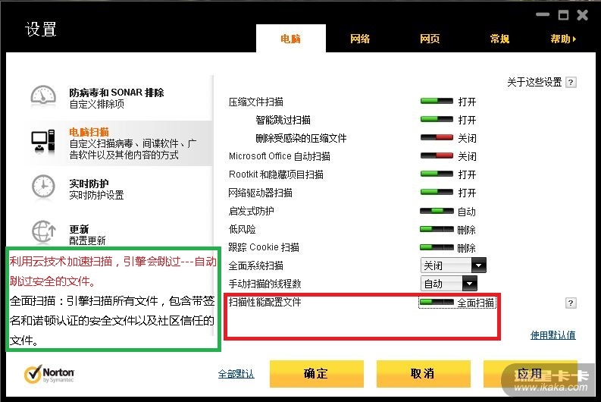Viewport: 601px width, 402px height.
Task: Switch to the 网页 tab
Action: coord(430,39)
